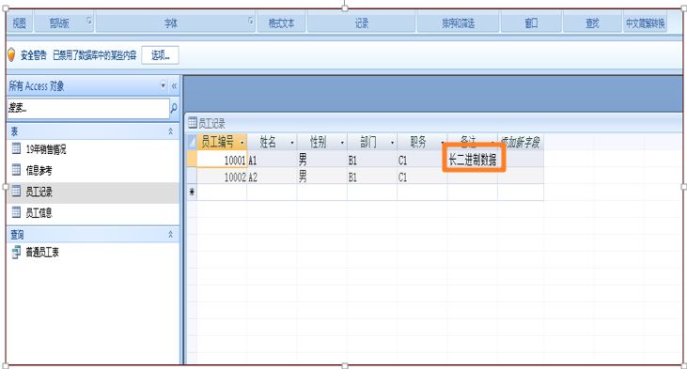Click in the navigation pane search box

pos(88,108)
